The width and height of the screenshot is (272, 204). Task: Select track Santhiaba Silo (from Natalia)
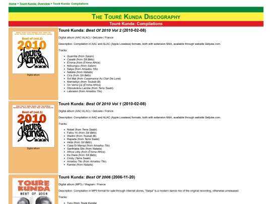(84, 149)
